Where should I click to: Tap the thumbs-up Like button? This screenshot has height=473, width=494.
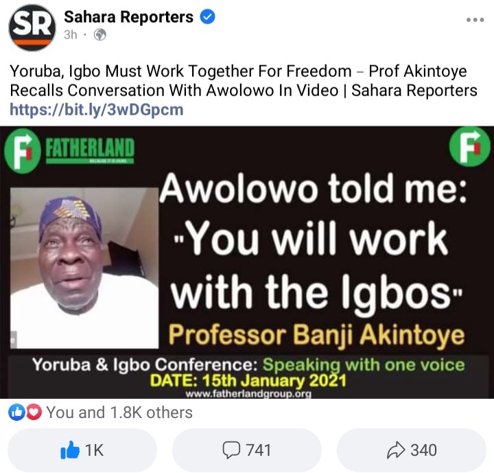pyautogui.click(x=82, y=450)
